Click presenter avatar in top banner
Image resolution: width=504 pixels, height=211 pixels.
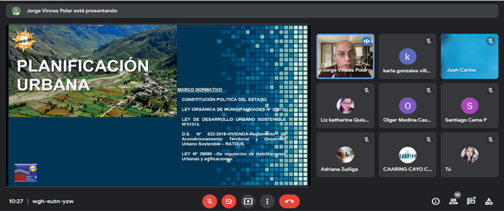[x=16, y=10]
